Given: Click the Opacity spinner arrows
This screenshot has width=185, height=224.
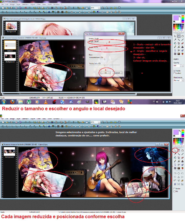Looking at the screenshot, I should coord(181,66).
